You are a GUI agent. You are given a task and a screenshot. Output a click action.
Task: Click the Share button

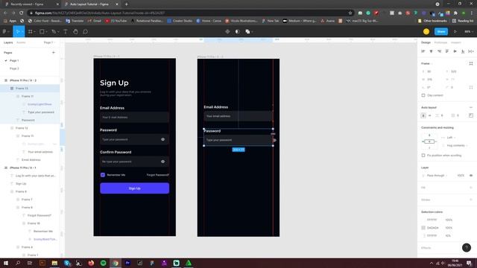(441, 31)
